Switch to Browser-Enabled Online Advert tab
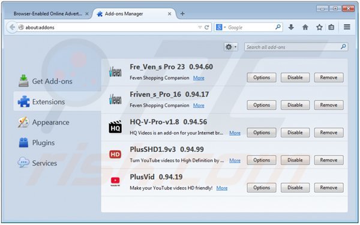Screen dimensions: 360x225 coord(48,14)
